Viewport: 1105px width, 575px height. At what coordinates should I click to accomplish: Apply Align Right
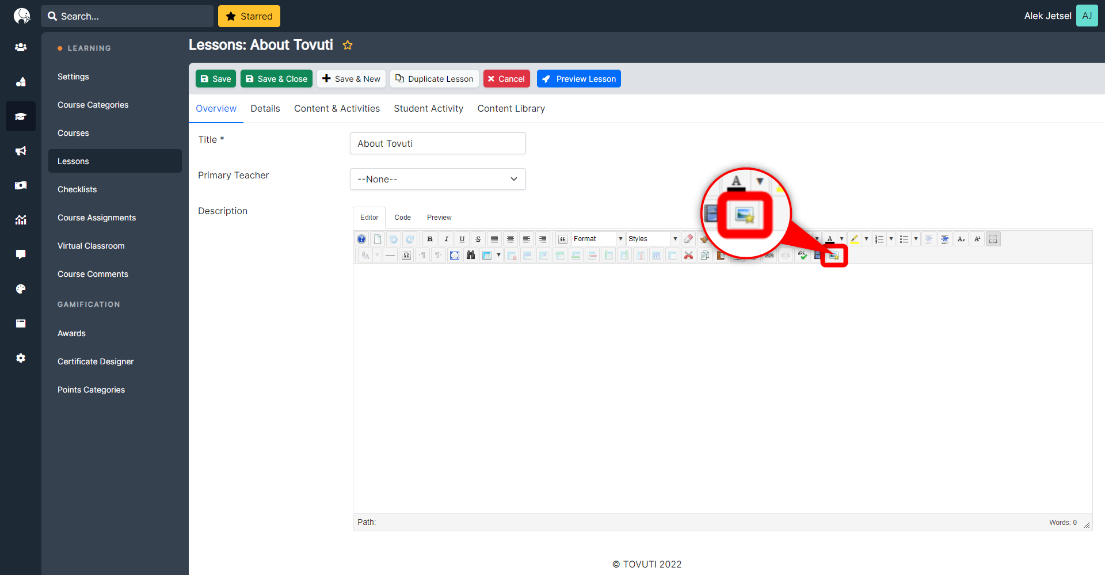[x=543, y=239]
